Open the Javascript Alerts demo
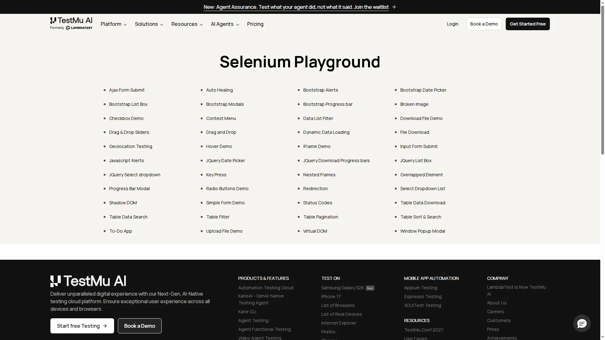The image size is (605, 340). (126, 161)
